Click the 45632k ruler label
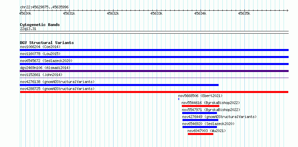Viewport: 298px width, 147px height. (x=113, y=13)
